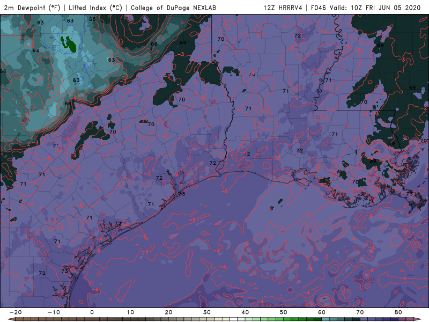
Task: Click the left arrow end of color bar
Action: coord(11,319)
